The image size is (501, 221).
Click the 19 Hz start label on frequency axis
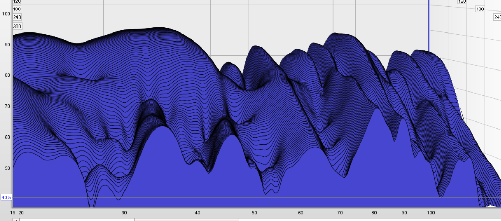(x=13, y=213)
